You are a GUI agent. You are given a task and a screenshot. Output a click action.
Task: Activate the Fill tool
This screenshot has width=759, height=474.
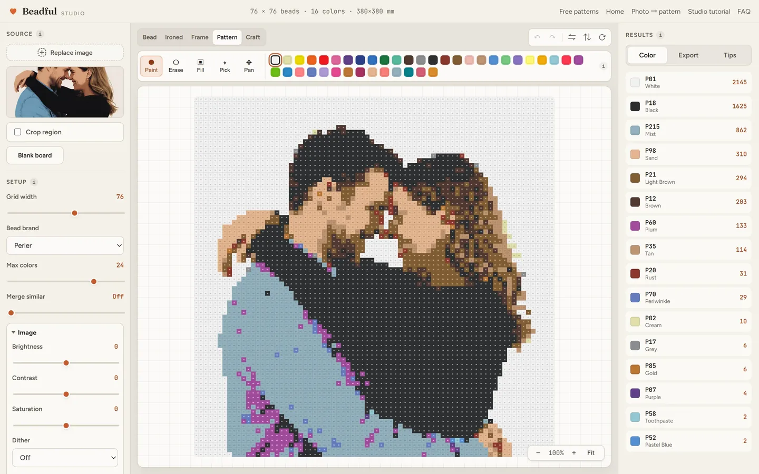[200, 66]
